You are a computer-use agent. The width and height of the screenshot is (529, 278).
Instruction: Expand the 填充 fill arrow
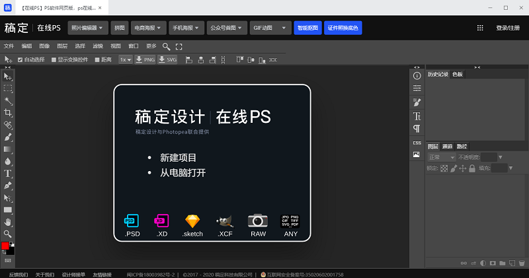pyautogui.click(x=510, y=168)
